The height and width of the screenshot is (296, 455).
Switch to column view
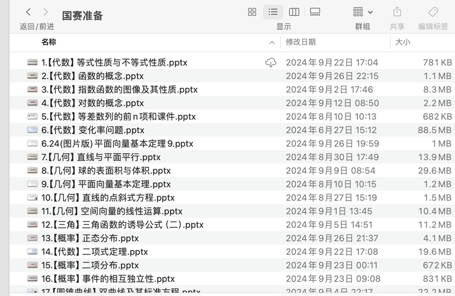coord(294,12)
